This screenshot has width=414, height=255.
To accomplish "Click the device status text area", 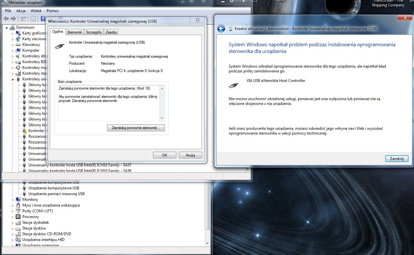I will click(x=109, y=103).
